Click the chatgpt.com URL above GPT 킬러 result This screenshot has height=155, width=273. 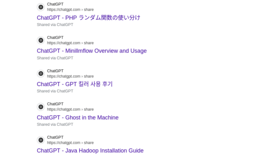tap(70, 76)
